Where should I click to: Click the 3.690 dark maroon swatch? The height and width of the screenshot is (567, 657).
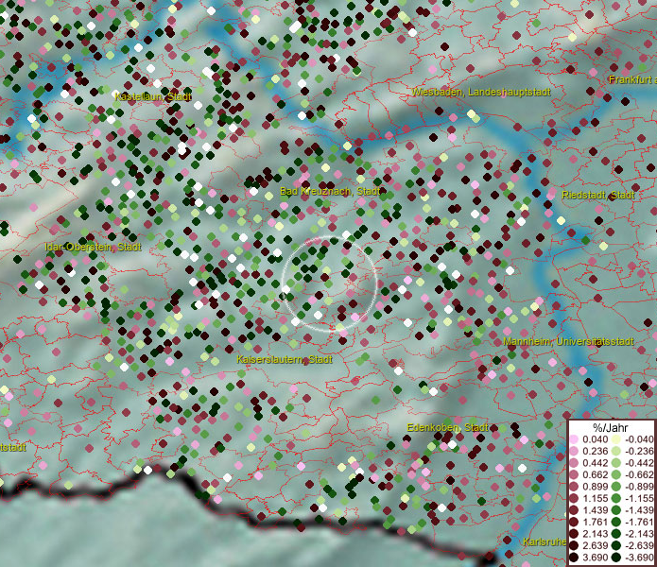[x=574, y=558]
